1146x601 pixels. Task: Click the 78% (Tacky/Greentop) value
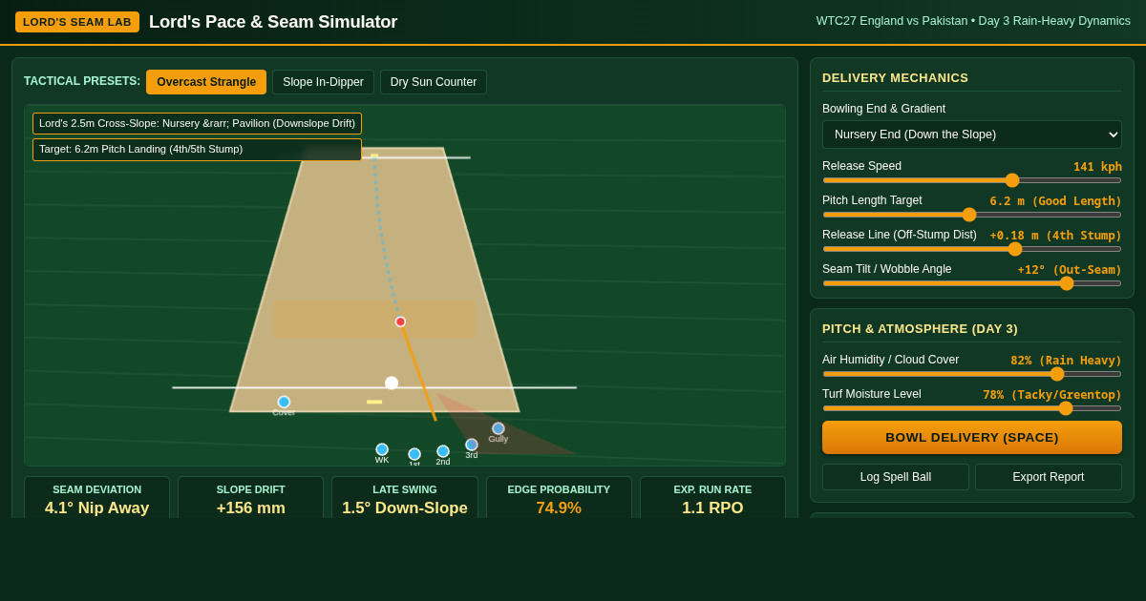click(1052, 394)
